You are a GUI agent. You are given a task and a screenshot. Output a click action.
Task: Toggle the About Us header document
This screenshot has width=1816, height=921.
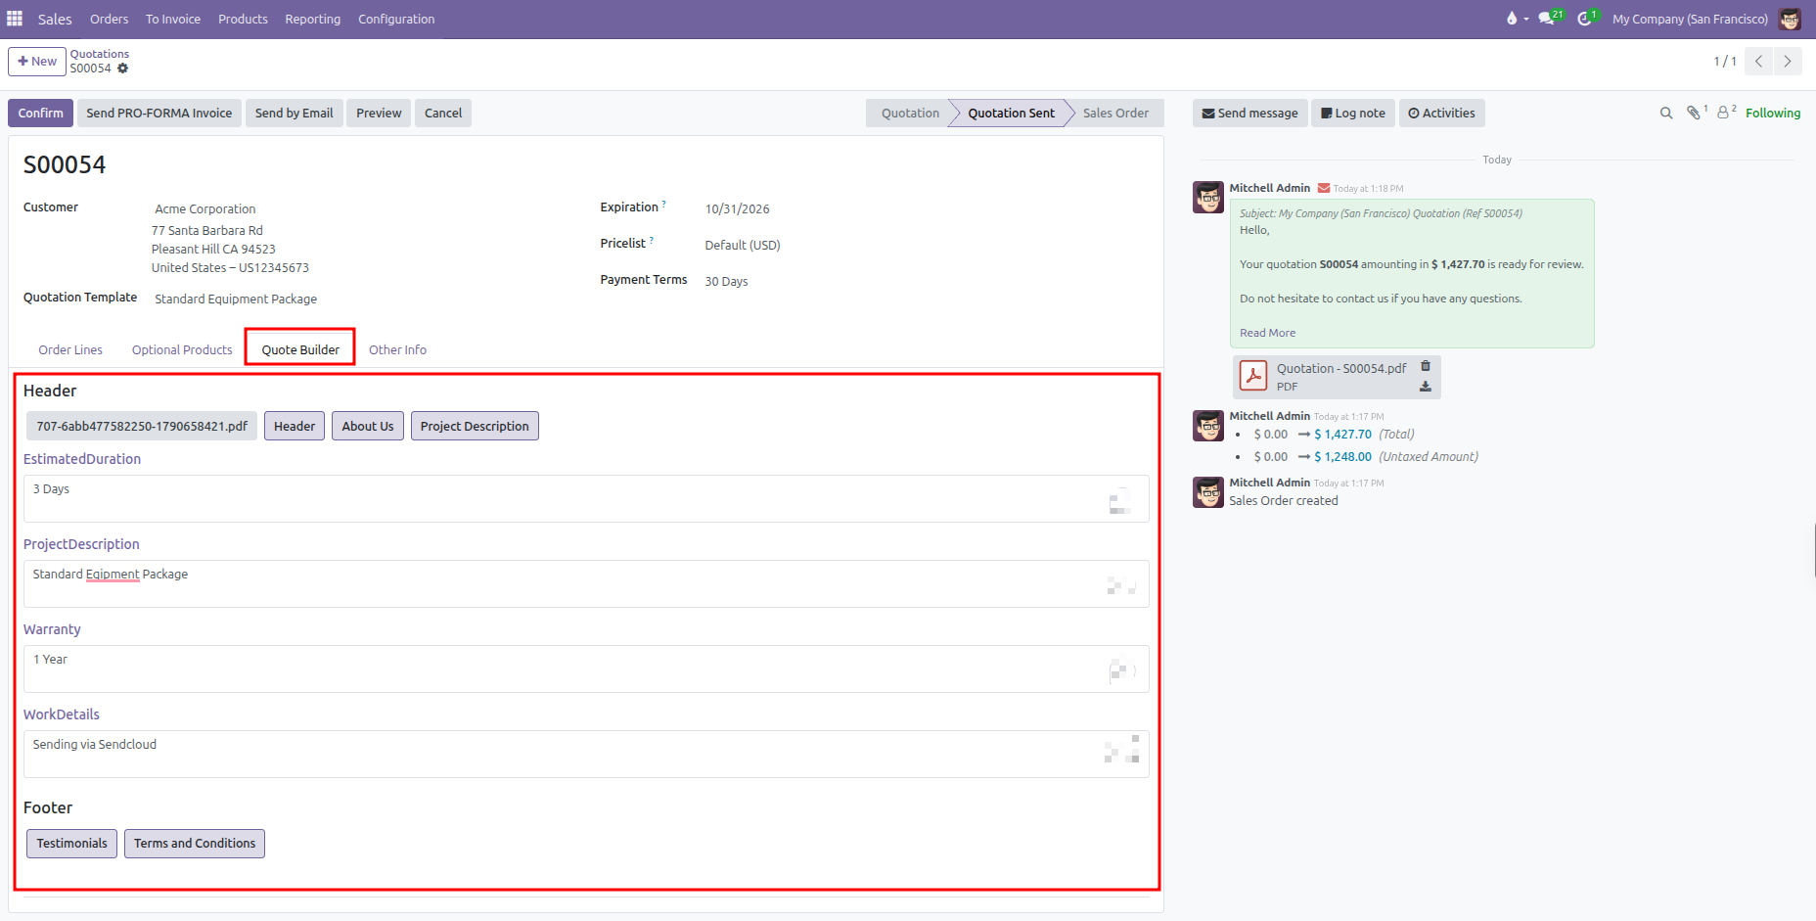(368, 426)
